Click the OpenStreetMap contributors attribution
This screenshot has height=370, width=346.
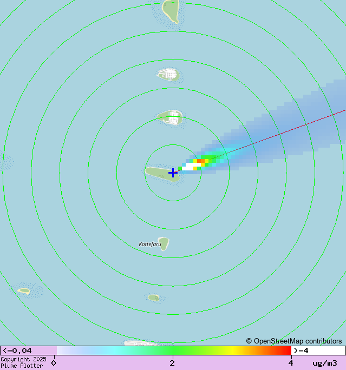(294, 341)
